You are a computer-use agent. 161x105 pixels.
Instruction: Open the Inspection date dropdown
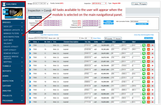click(99, 3)
